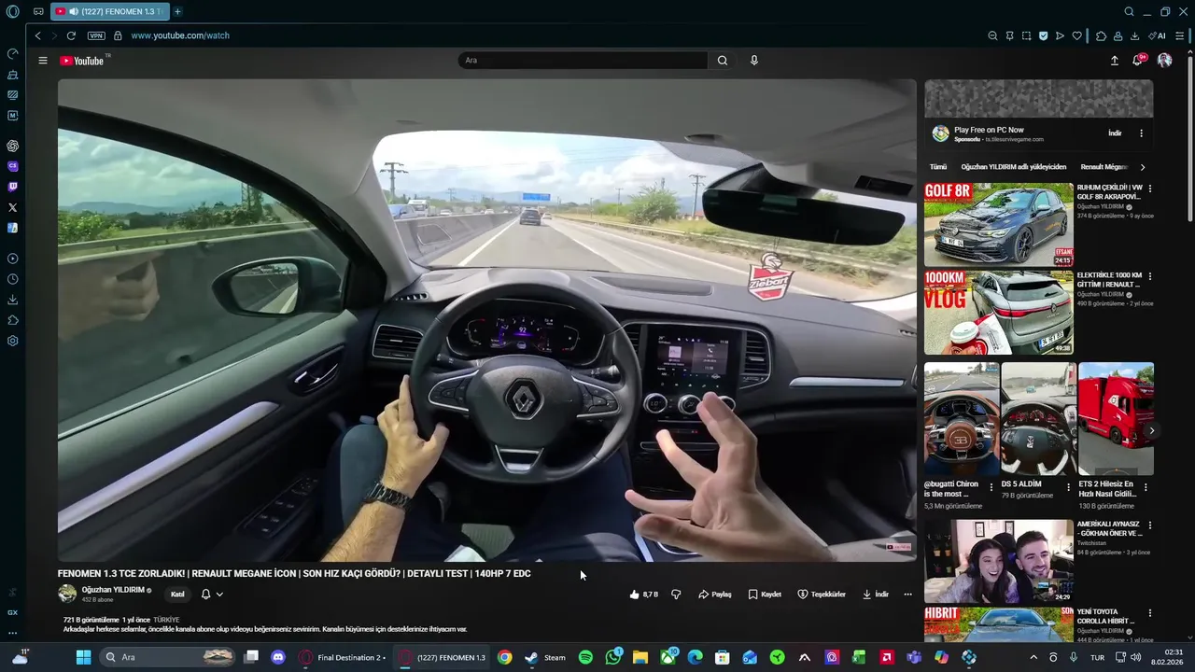Image resolution: width=1195 pixels, height=672 pixels.
Task: Add page to bookmarks heart icon
Action: [1076, 35]
